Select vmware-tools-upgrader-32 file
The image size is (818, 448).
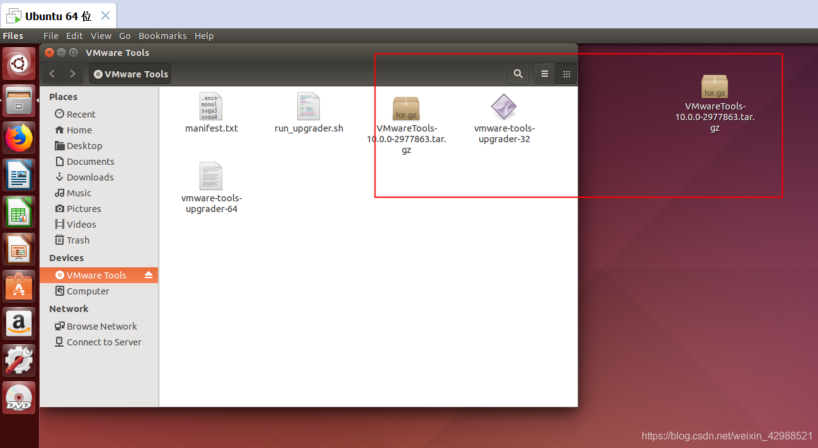click(504, 118)
